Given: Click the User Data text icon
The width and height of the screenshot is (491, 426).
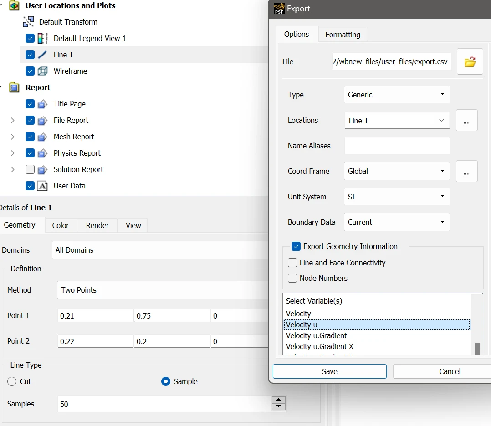Looking at the screenshot, I should pos(43,186).
